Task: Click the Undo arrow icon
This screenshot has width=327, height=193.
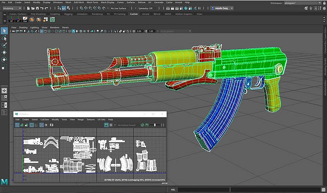Action: (42, 8)
